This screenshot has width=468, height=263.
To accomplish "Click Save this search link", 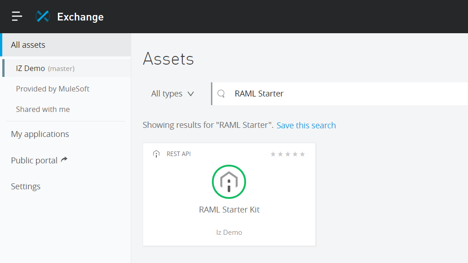I will (306, 125).
